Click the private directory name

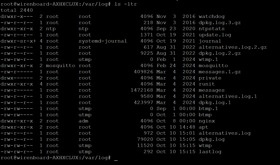[210, 78]
